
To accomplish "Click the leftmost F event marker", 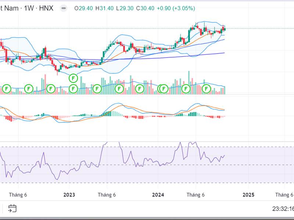I will (x=7, y=89).
